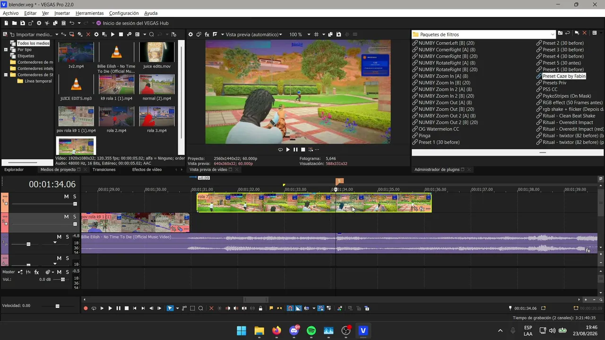Start media preview in Project Media toolbar
The width and height of the screenshot is (605, 340).
(112, 34)
